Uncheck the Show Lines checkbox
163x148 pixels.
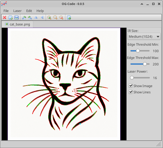point(130,92)
